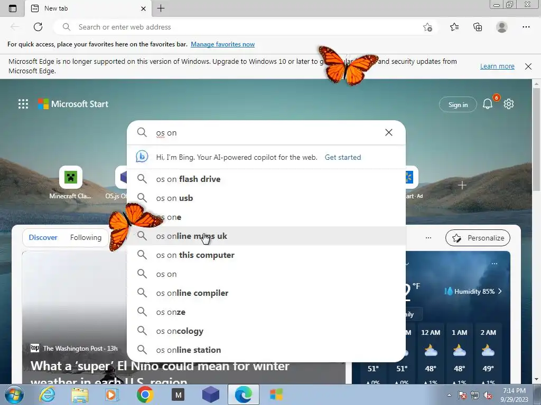Refresh the page with the reload icon
Screen dimensions: 541x405
[38, 27]
